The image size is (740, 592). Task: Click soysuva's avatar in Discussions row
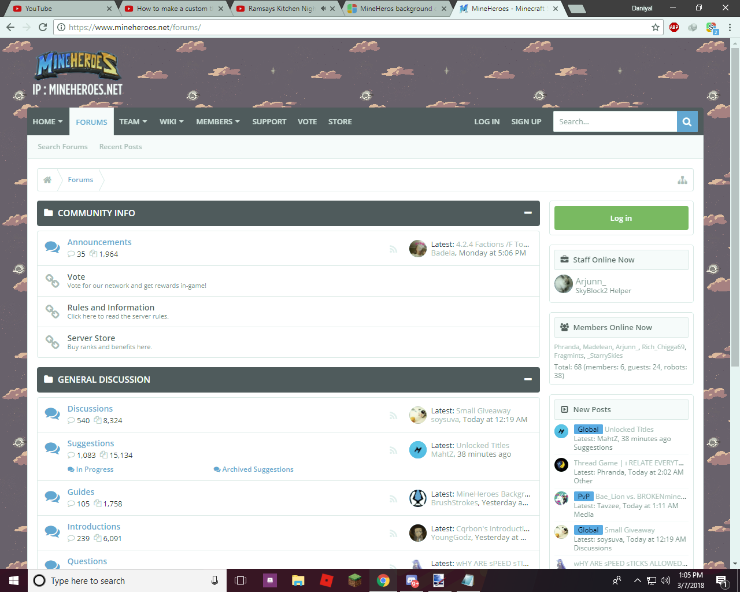[418, 415]
